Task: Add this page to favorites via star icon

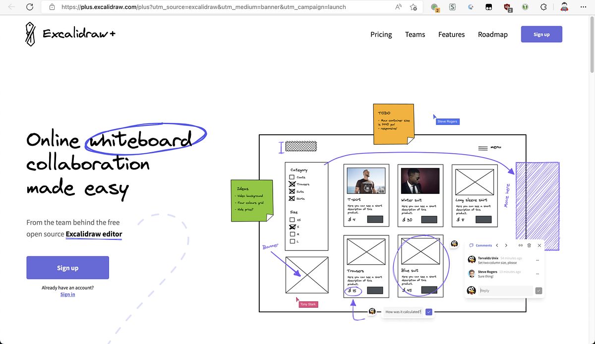Action: [x=414, y=7]
